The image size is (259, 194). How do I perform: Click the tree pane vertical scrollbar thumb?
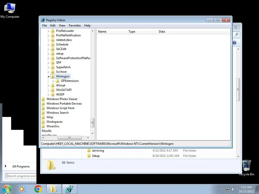(x=93, y=123)
